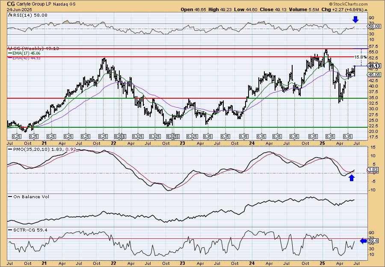Click the 42.5 price axis label

(x=374, y=80)
